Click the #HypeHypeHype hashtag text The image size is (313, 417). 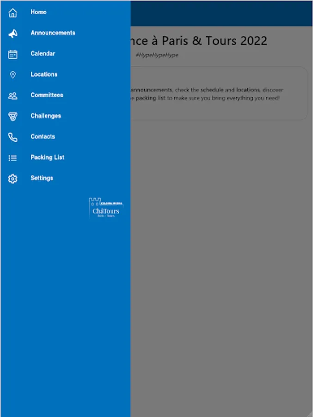[157, 55]
